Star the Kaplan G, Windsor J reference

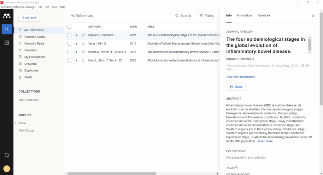coord(83,35)
